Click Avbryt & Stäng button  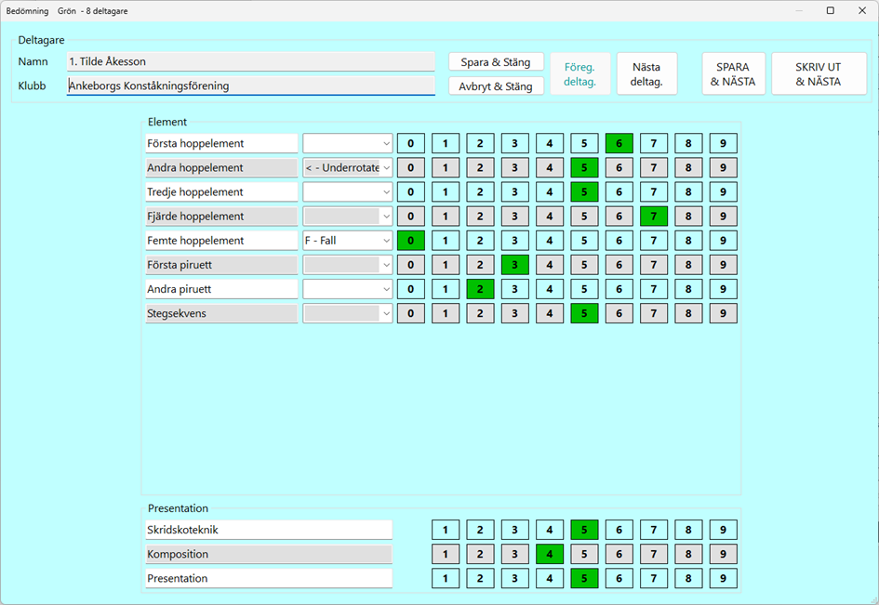point(496,86)
